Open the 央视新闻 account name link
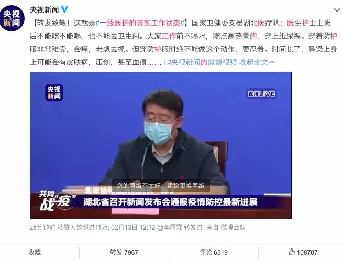343x261 pixels. (44, 10)
